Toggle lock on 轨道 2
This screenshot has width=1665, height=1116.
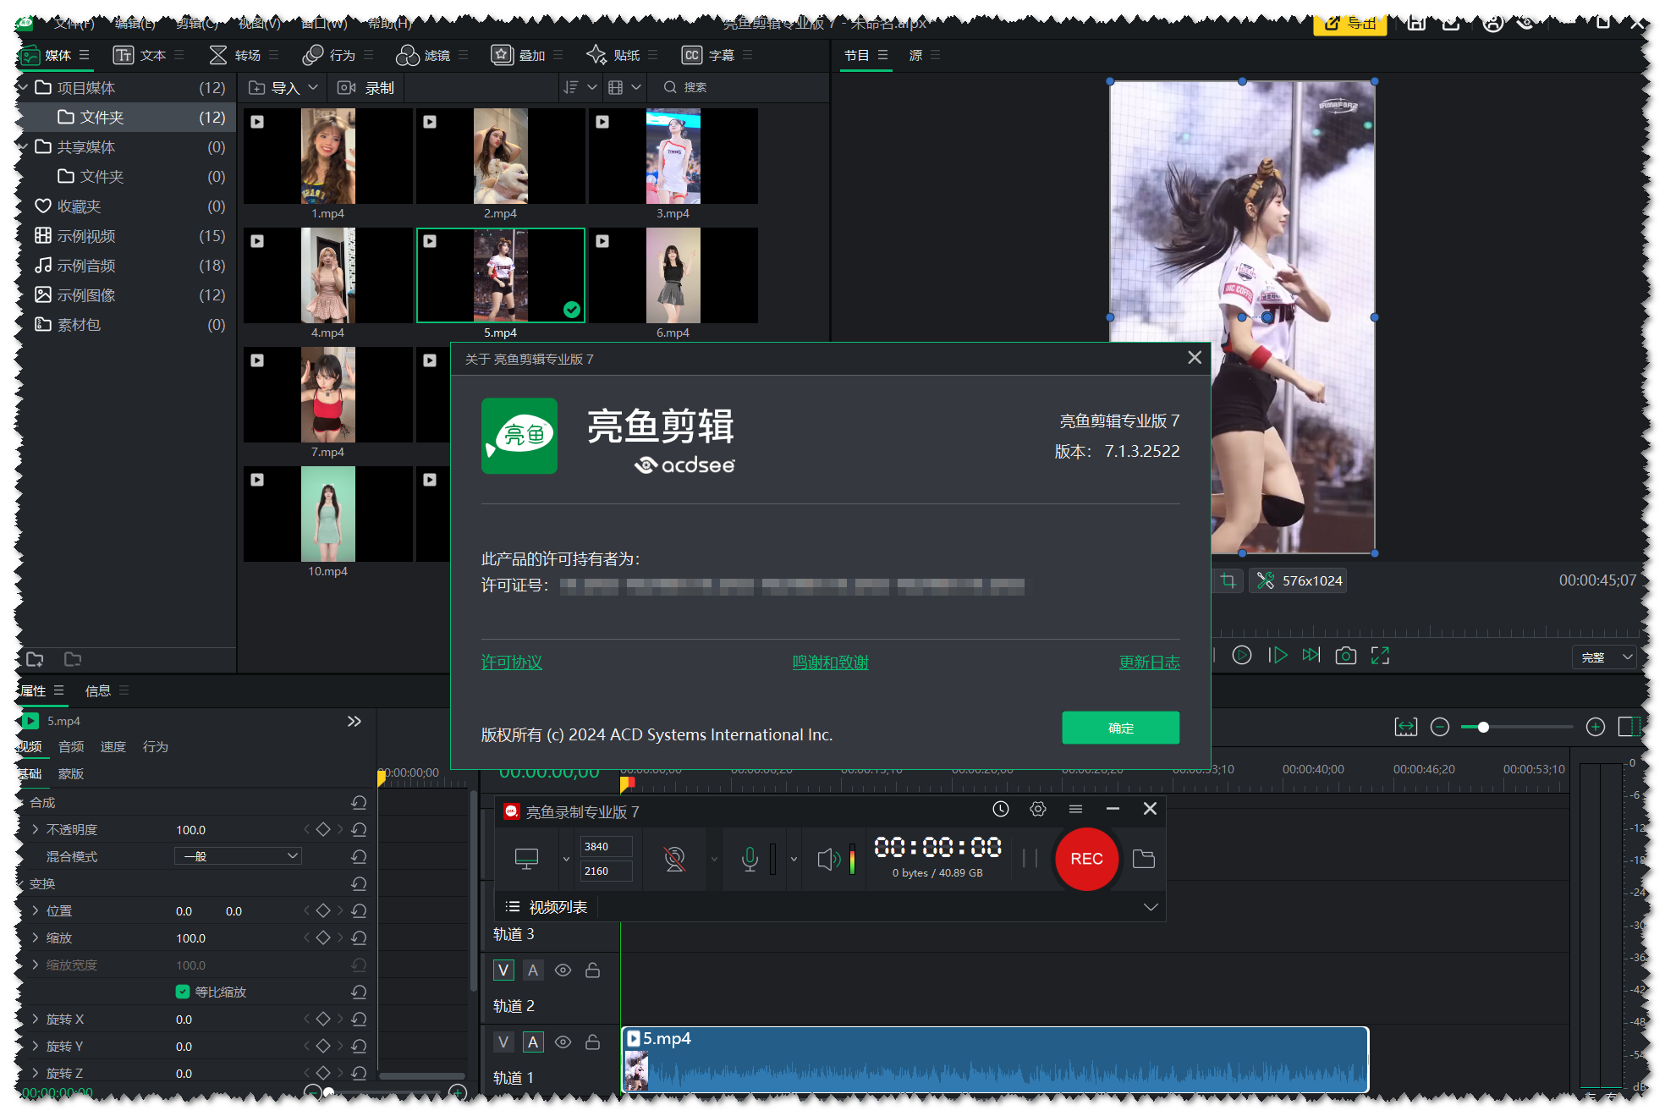pyautogui.click(x=592, y=970)
